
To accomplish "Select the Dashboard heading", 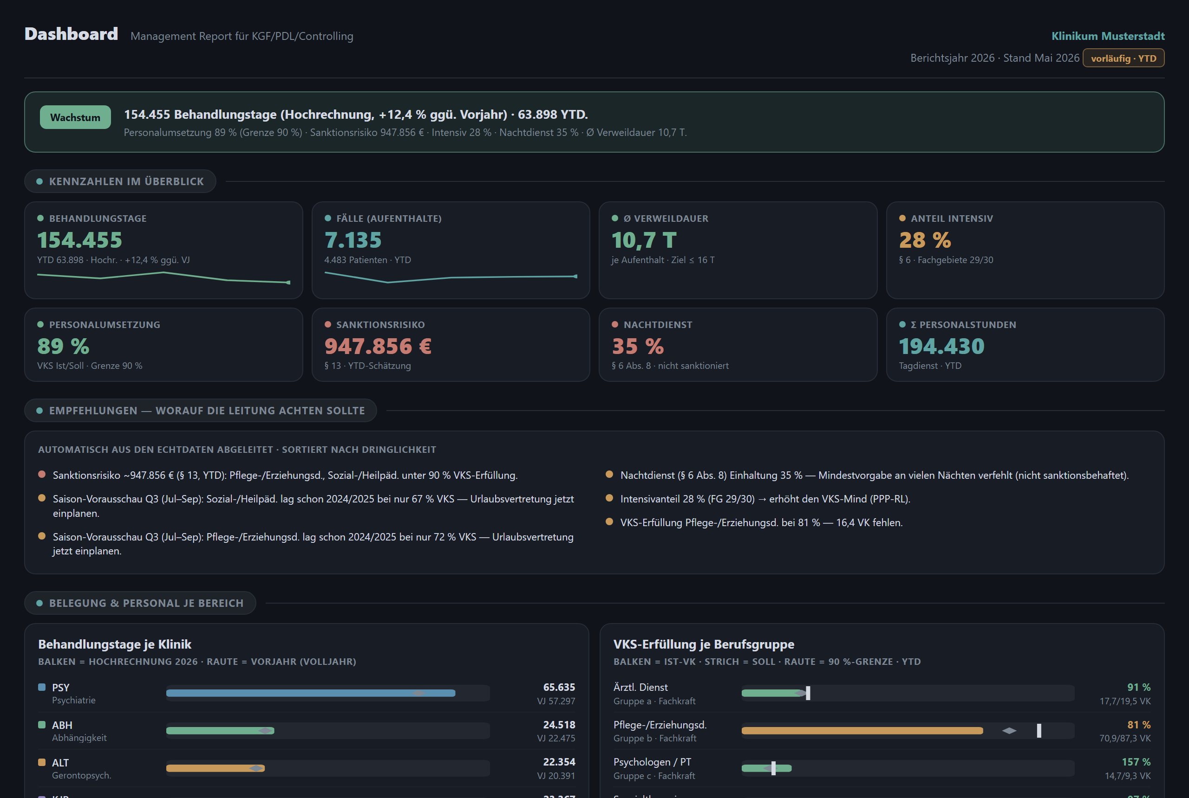I will pos(72,34).
